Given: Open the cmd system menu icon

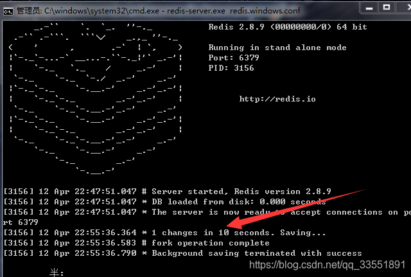Looking at the screenshot, I should [8, 12].
